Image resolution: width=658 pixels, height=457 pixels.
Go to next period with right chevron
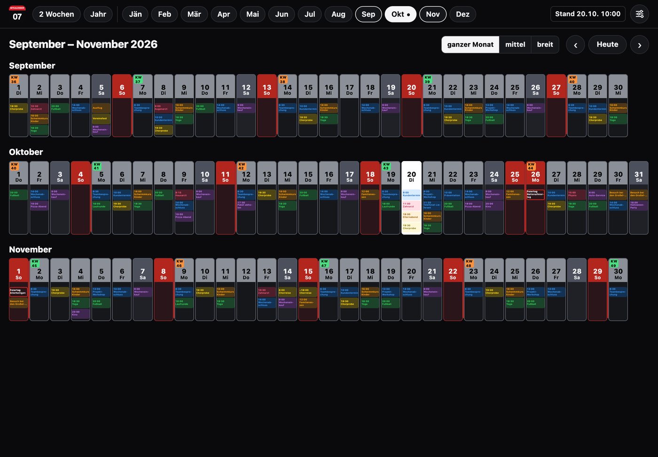(640, 45)
